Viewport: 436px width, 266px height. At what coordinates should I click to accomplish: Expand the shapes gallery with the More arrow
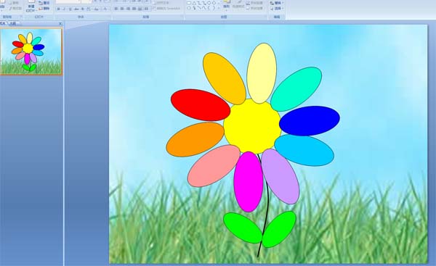(x=219, y=9)
